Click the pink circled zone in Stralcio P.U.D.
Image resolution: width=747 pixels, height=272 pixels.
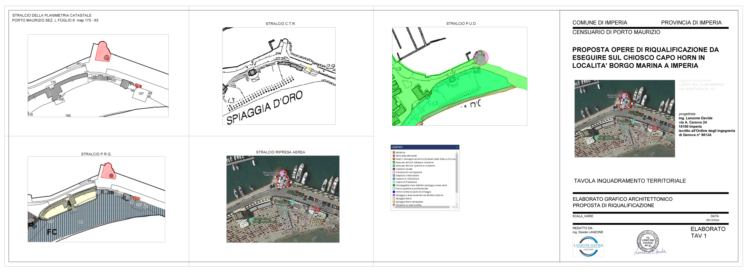[481, 58]
